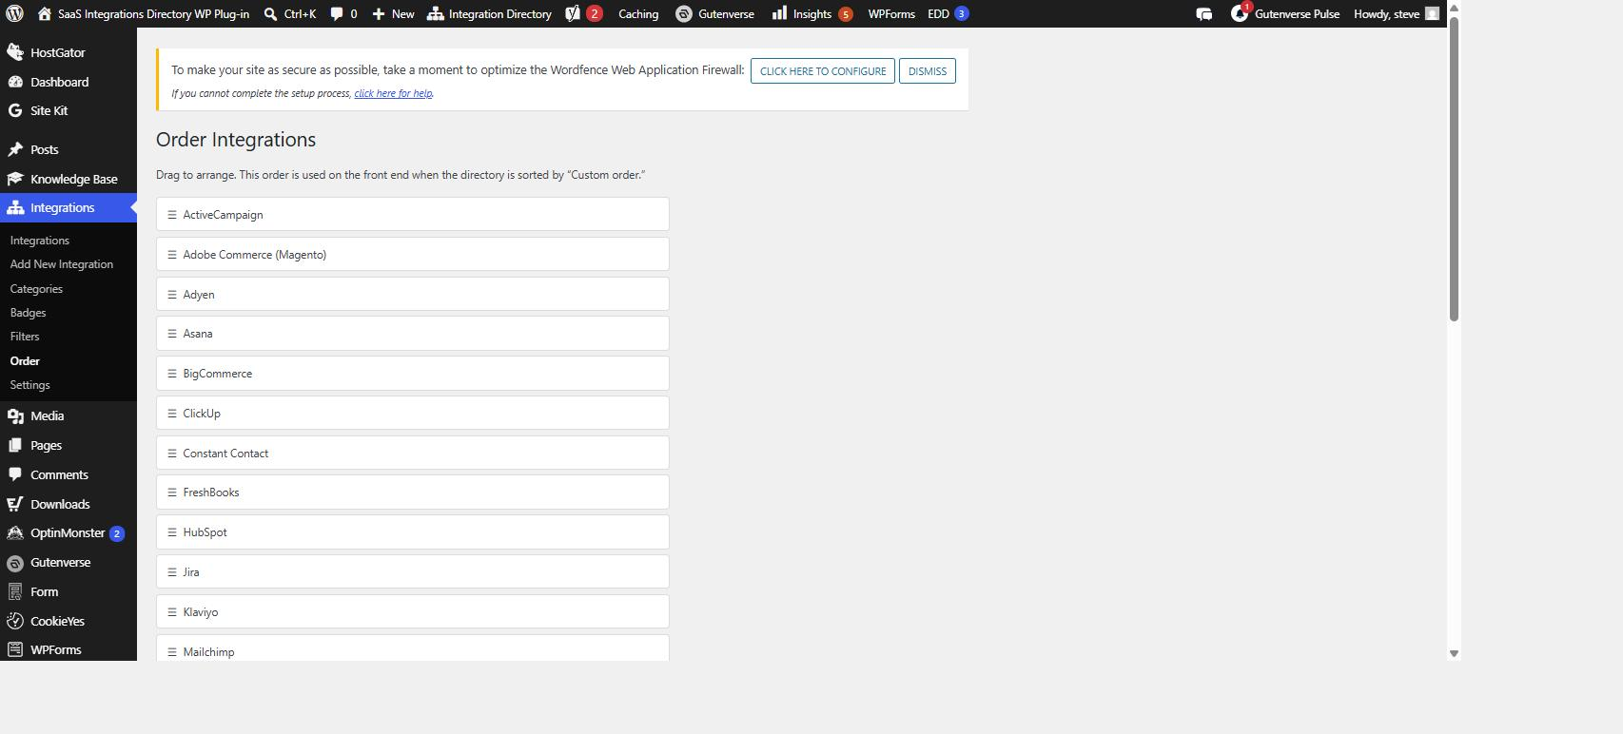1623x734 pixels.
Task: Open Caching in admin bar
Action: [638, 13]
